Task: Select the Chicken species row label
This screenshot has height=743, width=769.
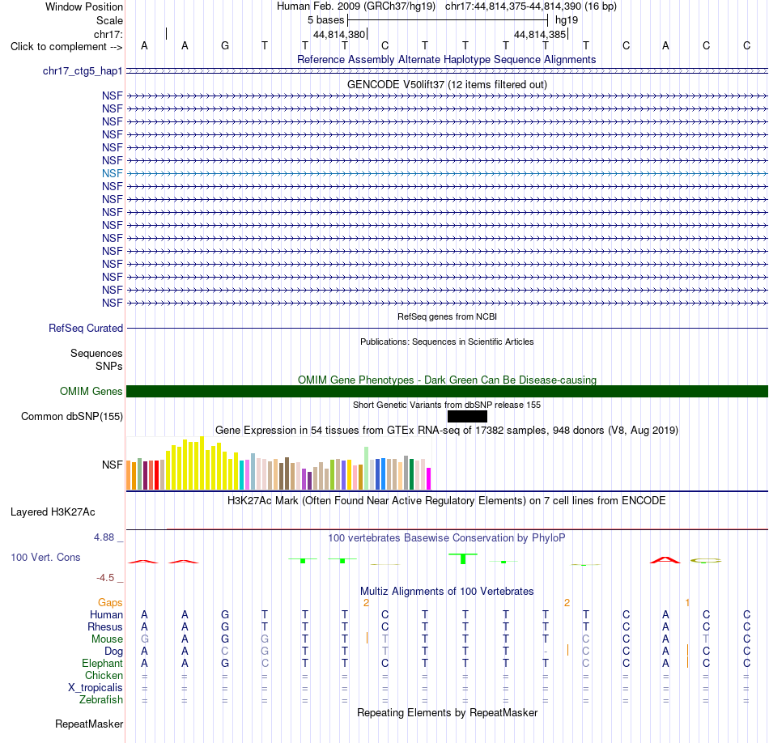Action: point(104,675)
